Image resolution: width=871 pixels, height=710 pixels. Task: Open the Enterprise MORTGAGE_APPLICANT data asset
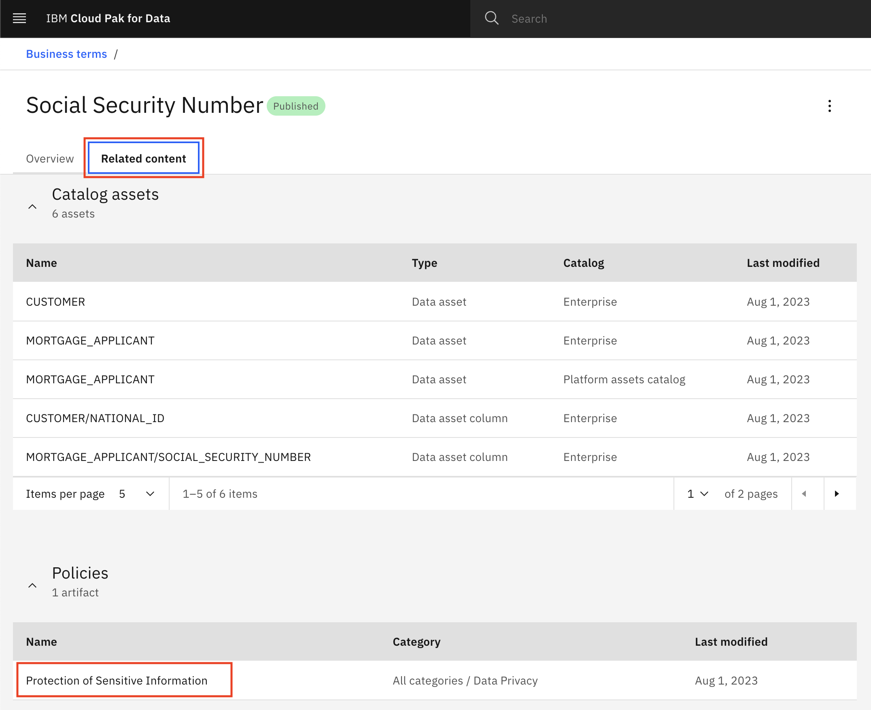point(90,340)
